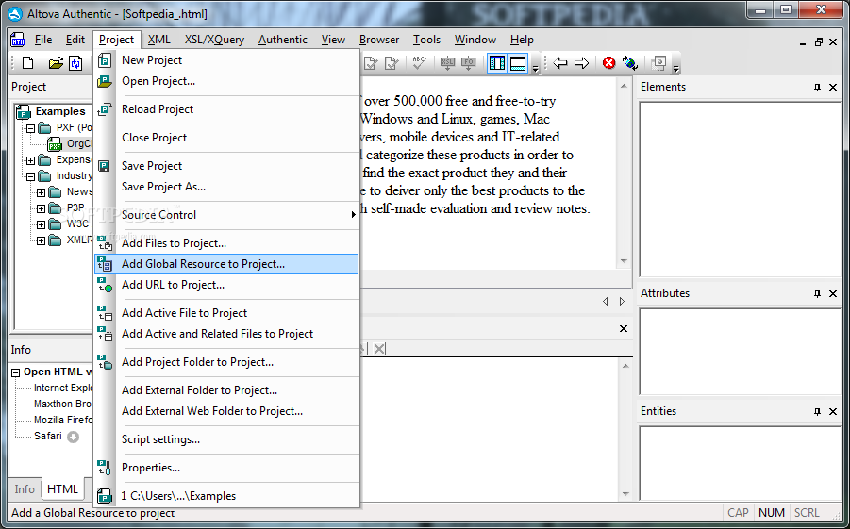
Task: Switch to the HTML tab at bottom
Action: coord(62,488)
